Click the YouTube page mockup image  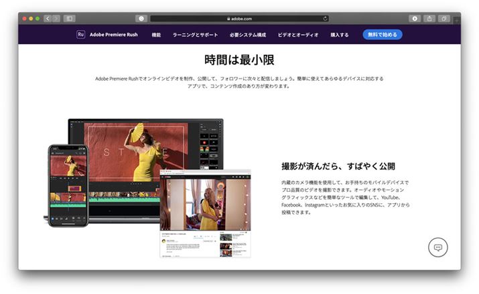coord(205,213)
